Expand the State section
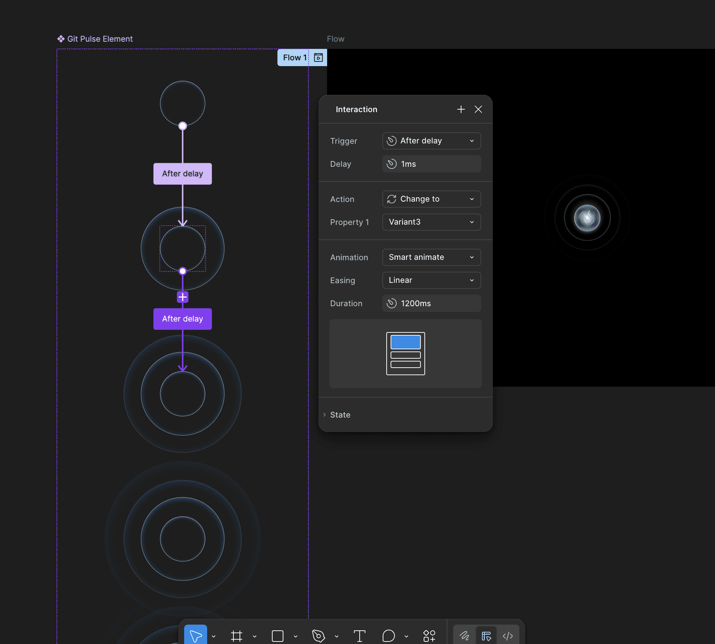This screenshot has width=715, height=644. click(340, 415)
